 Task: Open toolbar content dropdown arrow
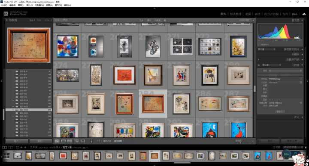click(x=253, y=141)
